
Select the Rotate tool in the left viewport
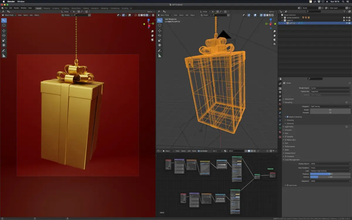[4, 35]
